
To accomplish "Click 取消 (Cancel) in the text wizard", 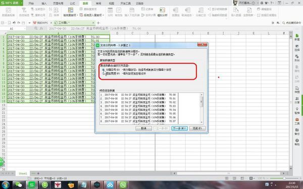I will (x=143, y=128).
